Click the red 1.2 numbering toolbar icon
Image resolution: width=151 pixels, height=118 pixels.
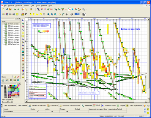(x=45, y=9)
